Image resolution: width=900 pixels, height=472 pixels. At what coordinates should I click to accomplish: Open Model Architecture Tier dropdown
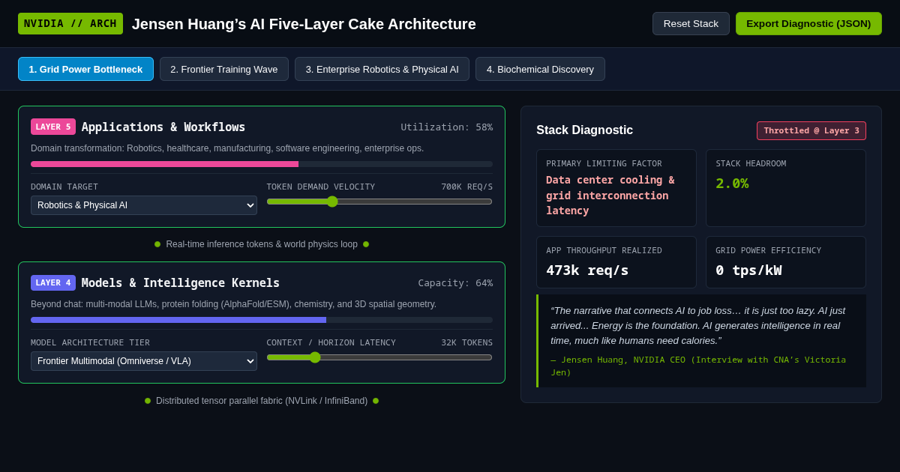pyautogui.click(x=144, y=361)
